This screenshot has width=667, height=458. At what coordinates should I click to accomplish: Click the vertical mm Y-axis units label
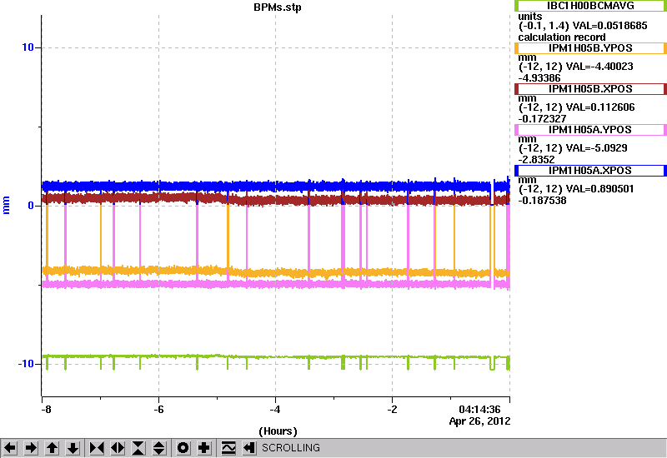click(x=6, y=205)
